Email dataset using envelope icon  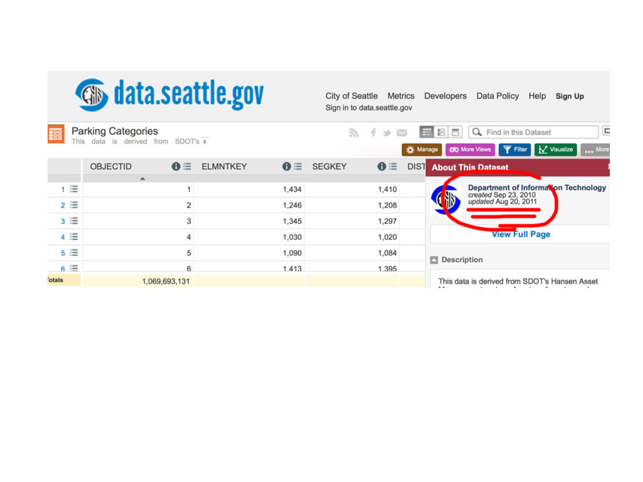(402, 132)
